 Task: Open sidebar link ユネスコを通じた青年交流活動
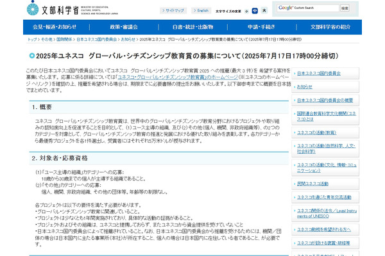coord(324,197)
